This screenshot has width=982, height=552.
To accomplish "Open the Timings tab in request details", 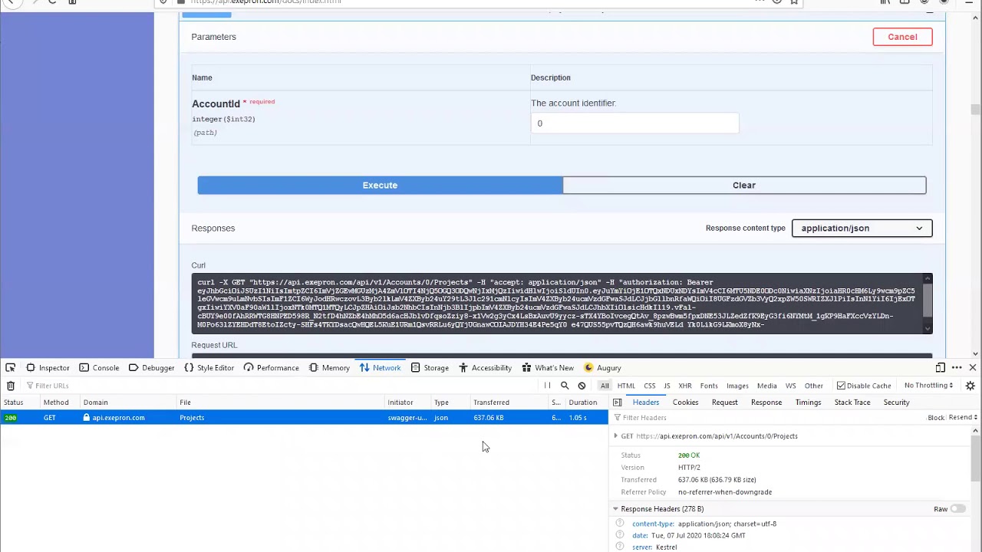I will (x=808, y=402).
